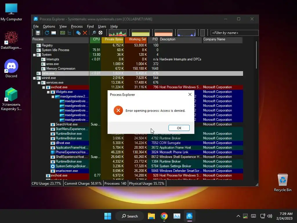Click the PhoneExperienceHost process icon
This screenshot has width=297, height=223.
pyautogui.click(x=53, y=152)
